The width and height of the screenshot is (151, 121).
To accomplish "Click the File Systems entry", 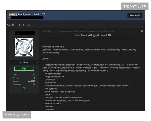I will pyautogui.click(x=51, y=89).
